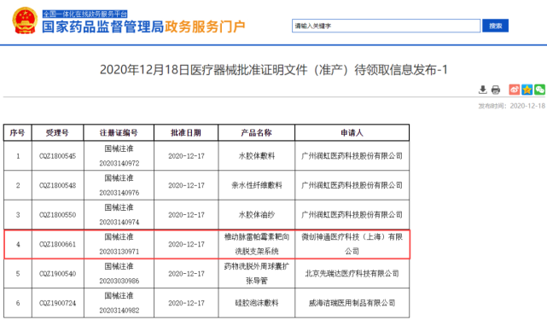Click the blue 搜索 search button
This screenshot has height=320, width=547.
pos(495,26)
